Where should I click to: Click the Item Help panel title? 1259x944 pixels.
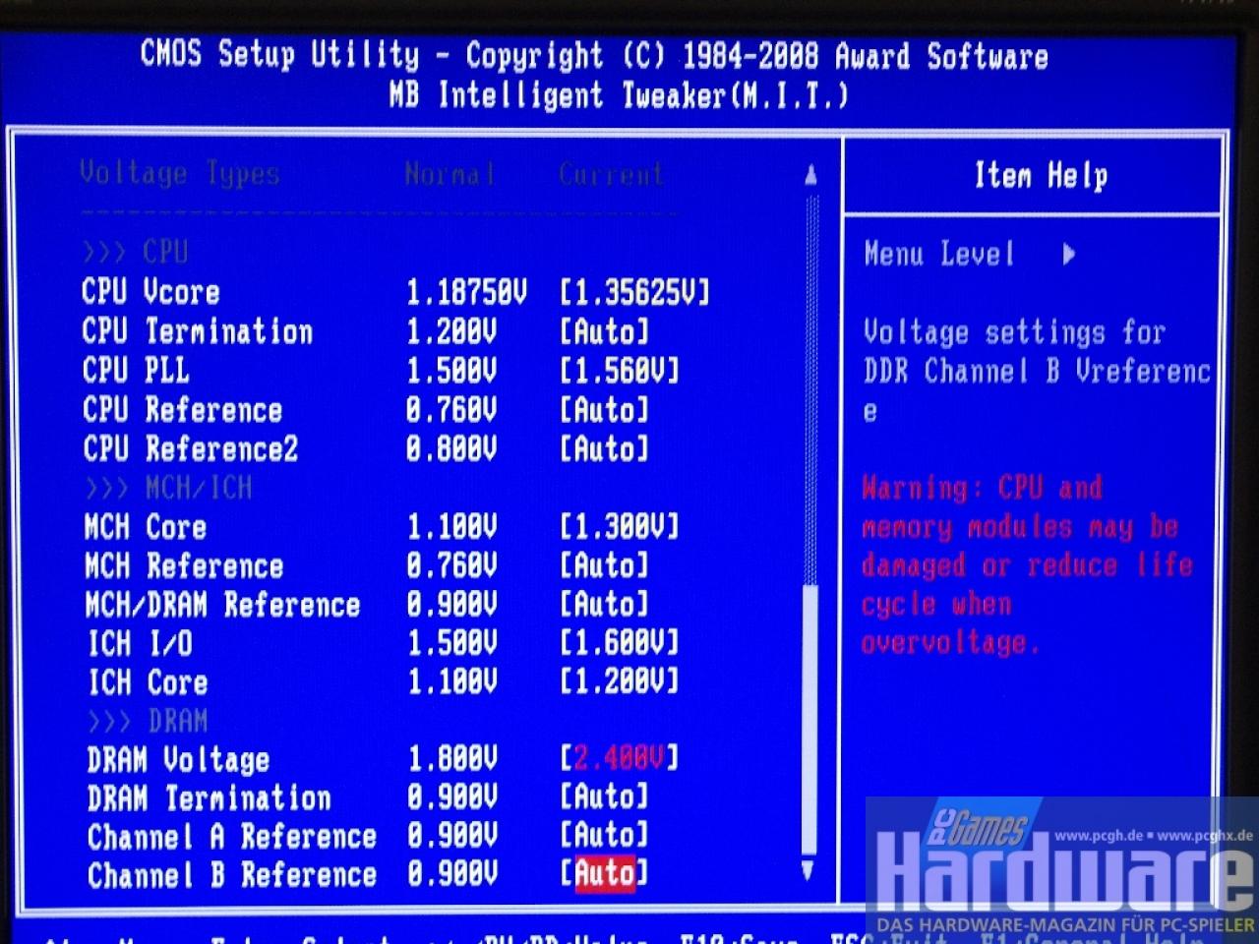coord(1041,176)
